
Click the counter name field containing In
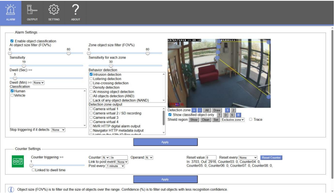pyautogui.click(x=119, y=157)
